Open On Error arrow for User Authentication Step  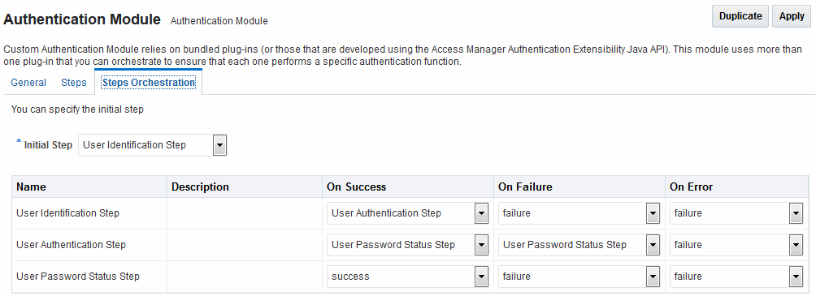point(796,245)
